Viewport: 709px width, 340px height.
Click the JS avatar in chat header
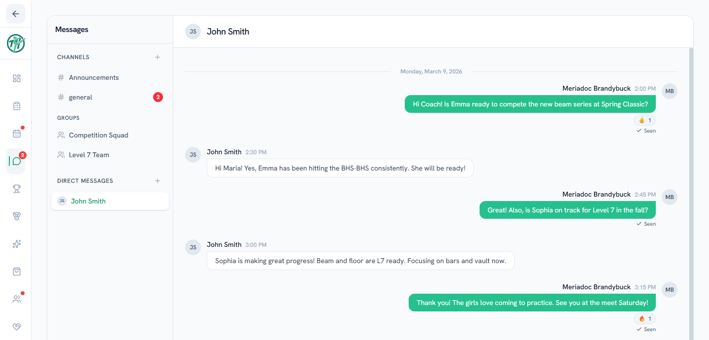pyautogui.click(x=193, y=32)
